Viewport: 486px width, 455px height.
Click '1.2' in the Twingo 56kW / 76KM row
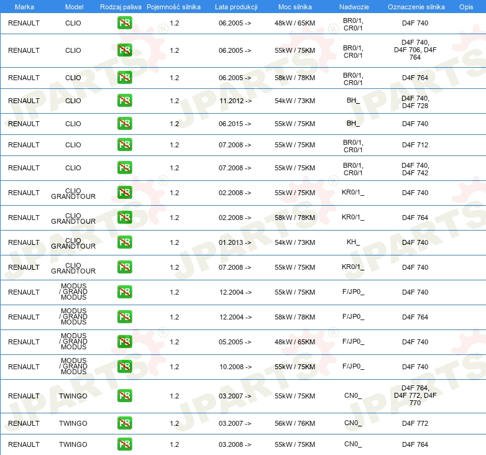click(175, 423)
